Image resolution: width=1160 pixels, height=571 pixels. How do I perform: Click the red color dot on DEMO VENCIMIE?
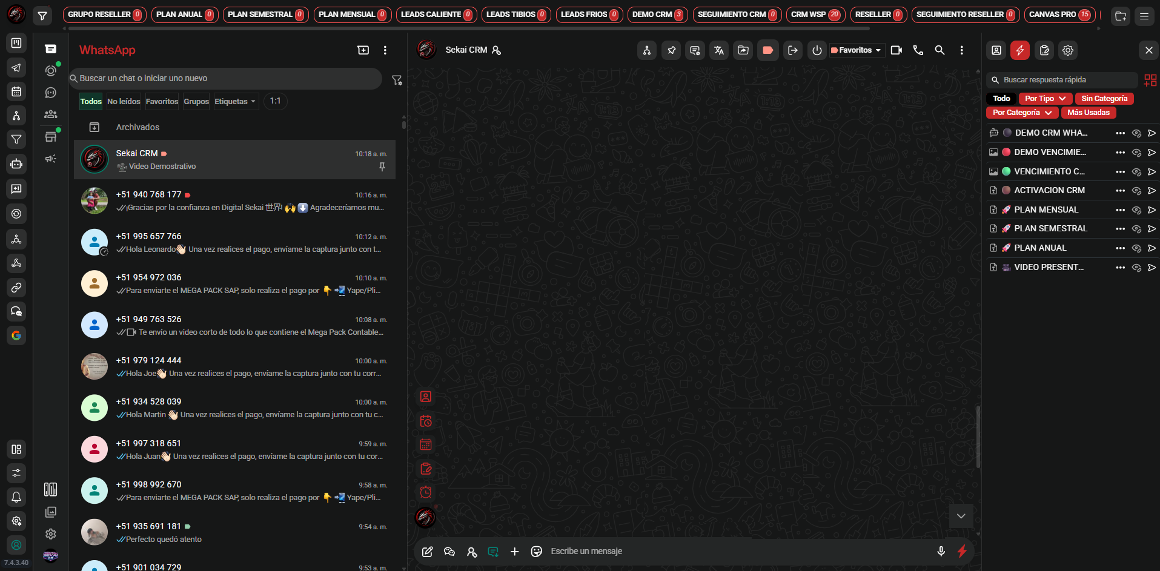coord(1006,152)
